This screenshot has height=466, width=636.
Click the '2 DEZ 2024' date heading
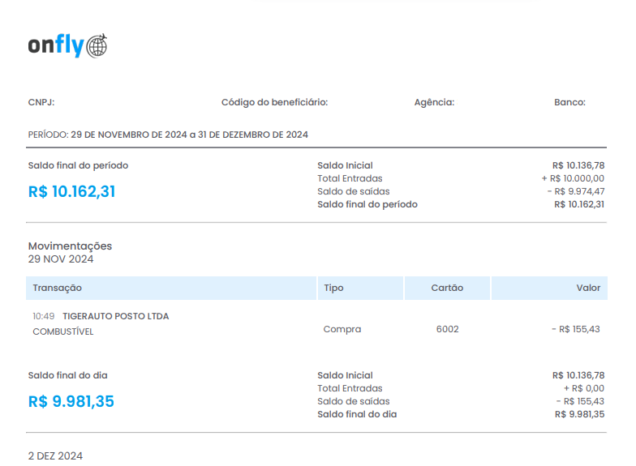[x=55, y=455]
